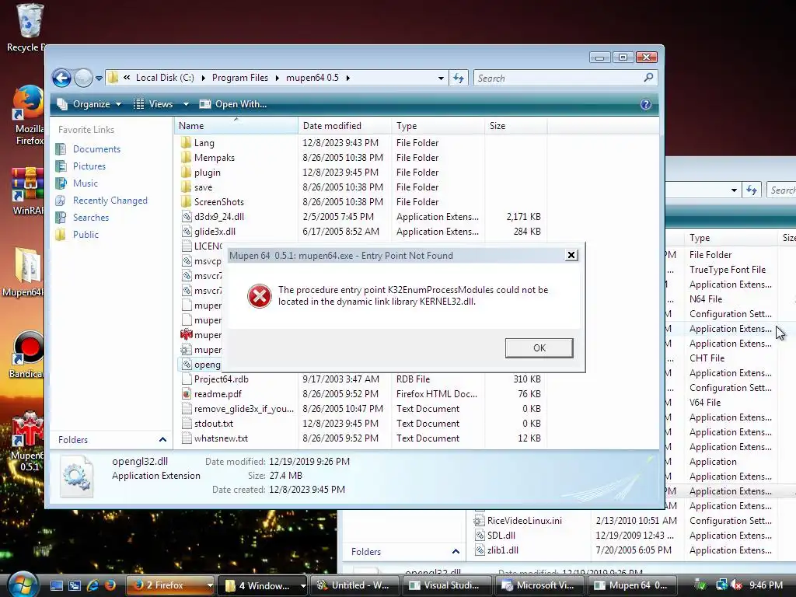Image resolution: width=796 pixels, height=597 pixels.
Task: Open Public favorite link
Action: 86,235
